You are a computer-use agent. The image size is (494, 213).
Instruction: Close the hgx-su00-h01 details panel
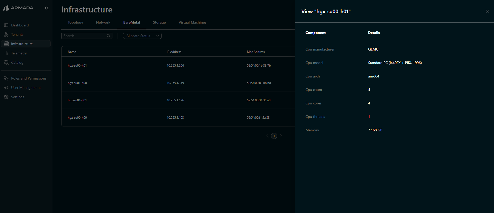pos(487,11)
